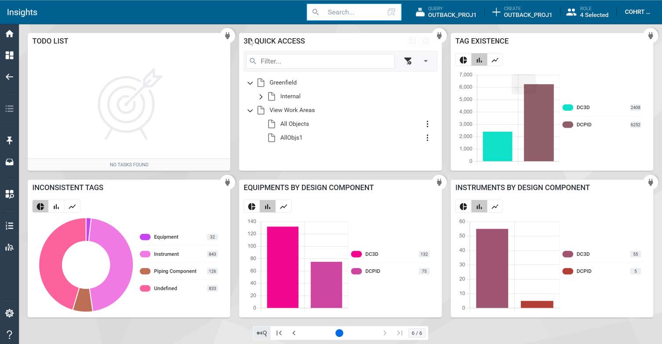Image resolution: width=662 pixels, height=344 pixels.
Task: Open the filter settings funnel icon
Action: [408, 61]
